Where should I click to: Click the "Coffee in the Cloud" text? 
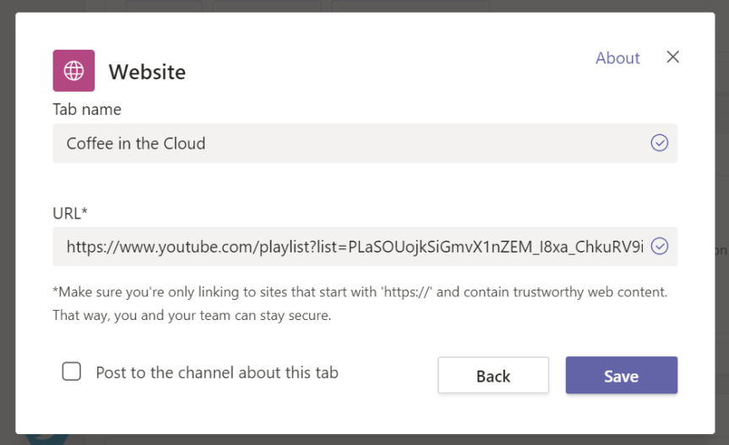coord(136,144)
